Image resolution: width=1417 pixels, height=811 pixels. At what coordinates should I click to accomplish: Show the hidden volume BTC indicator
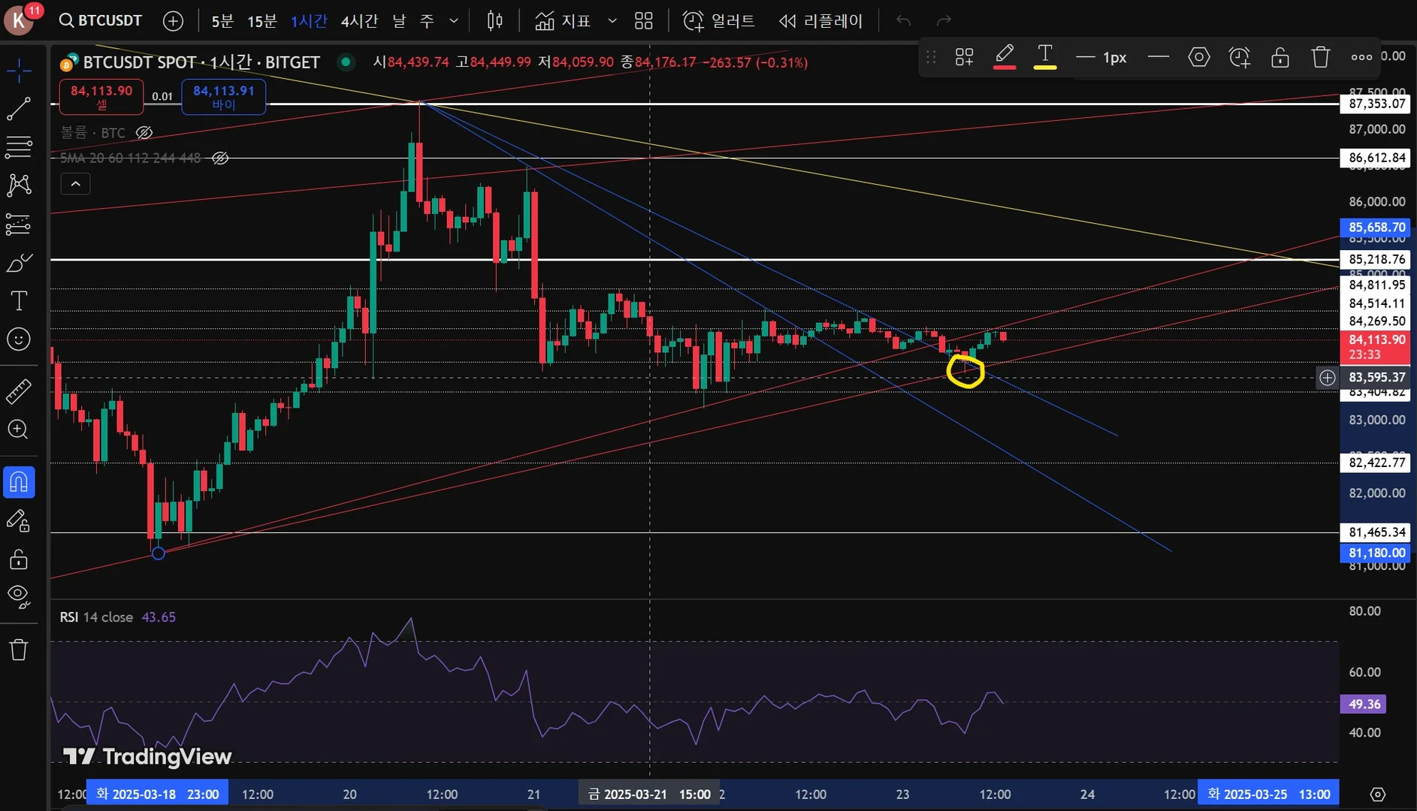[x=144, y=133]
